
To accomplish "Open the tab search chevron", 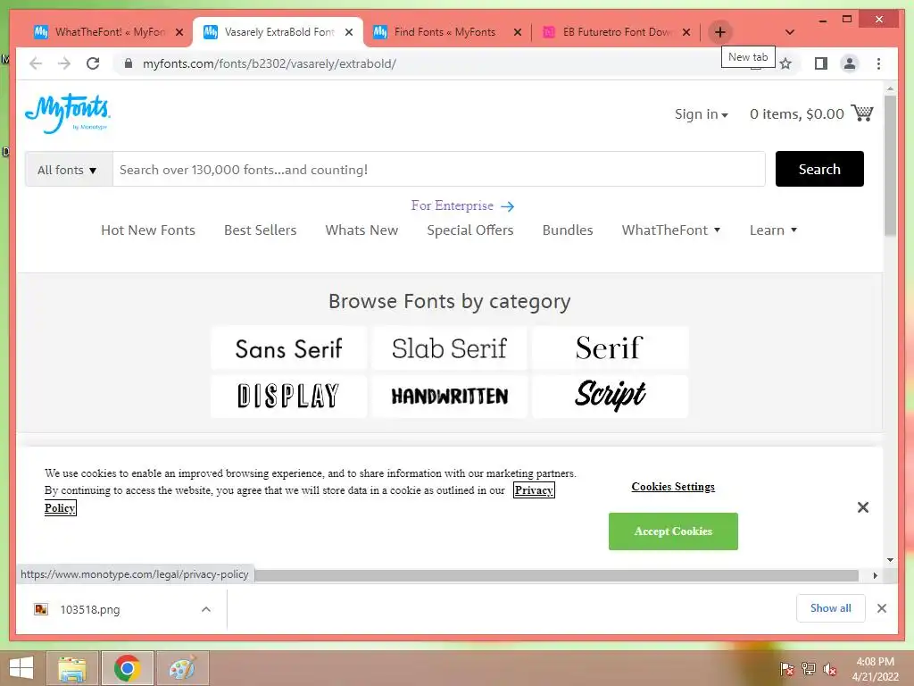I will (790, 32).
